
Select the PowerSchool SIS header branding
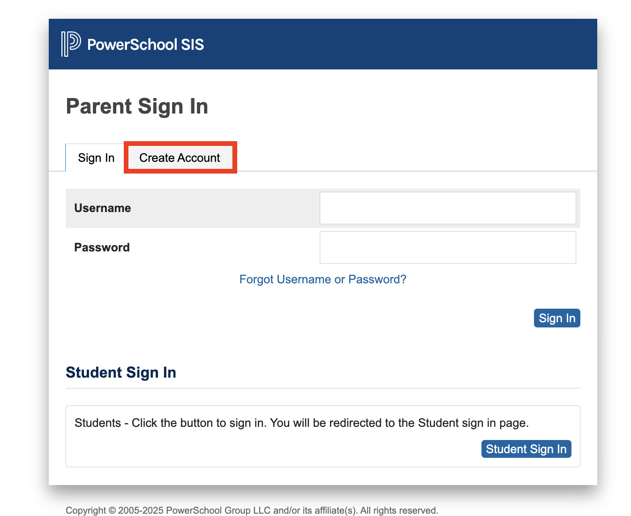pos(145,44)
